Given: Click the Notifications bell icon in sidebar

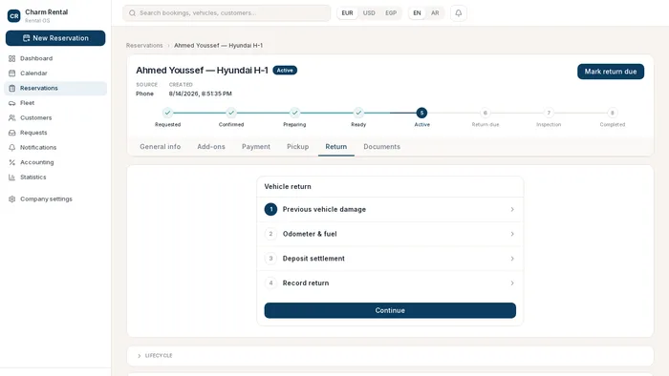Looking at the screenshot, I should tap(11, 147).
